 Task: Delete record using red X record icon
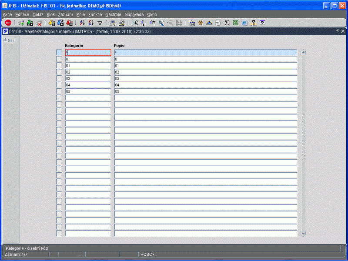38,23
